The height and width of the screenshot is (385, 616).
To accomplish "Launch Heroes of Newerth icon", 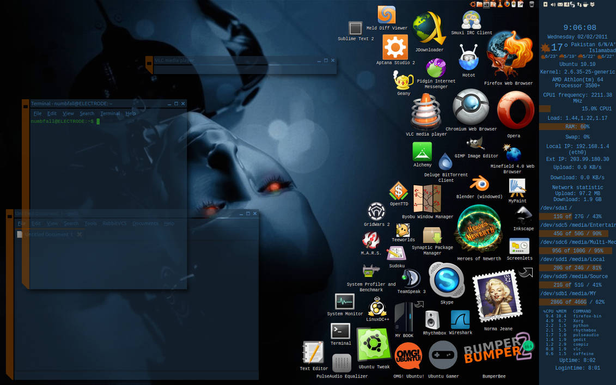I will coord(479,229).
